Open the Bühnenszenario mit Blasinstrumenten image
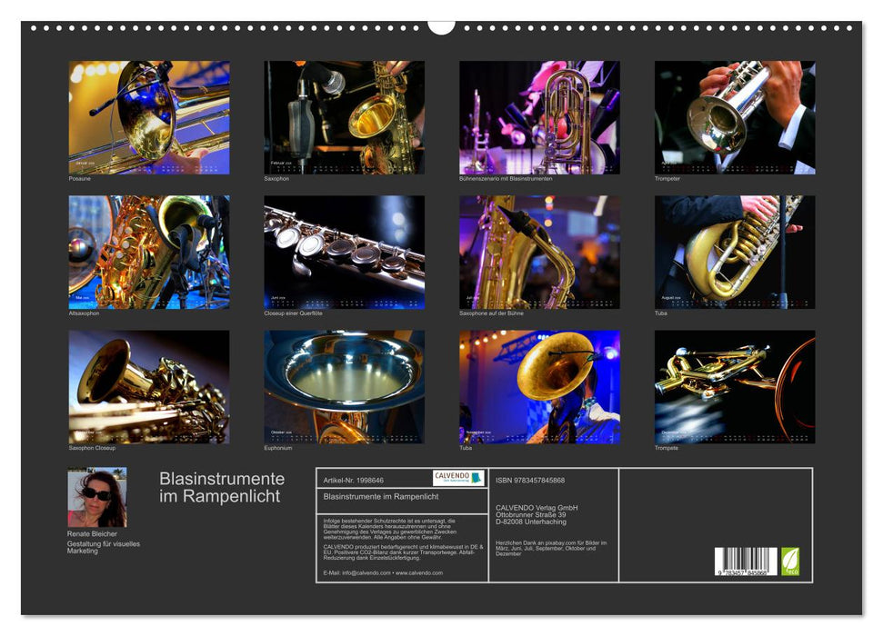This screenshot has width=883, height=636. (x=539, y=117)
